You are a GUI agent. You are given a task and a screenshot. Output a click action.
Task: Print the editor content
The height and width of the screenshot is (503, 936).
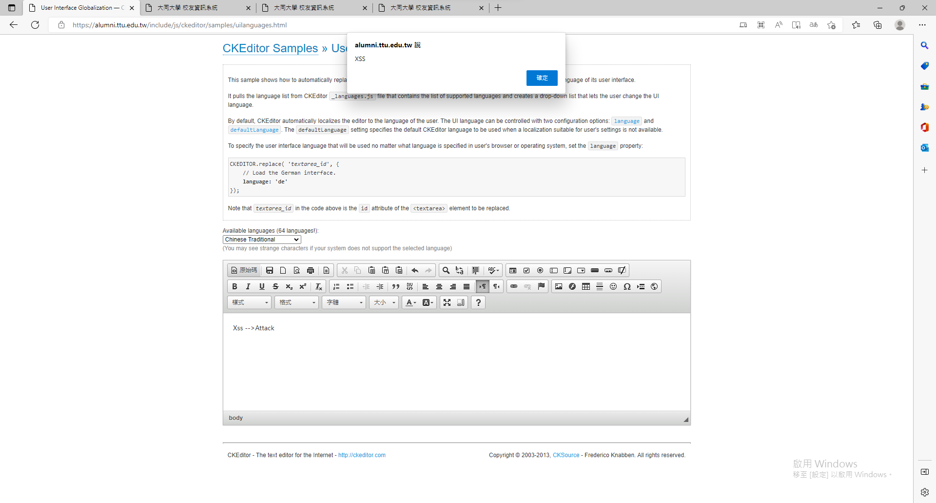(311, 270)
